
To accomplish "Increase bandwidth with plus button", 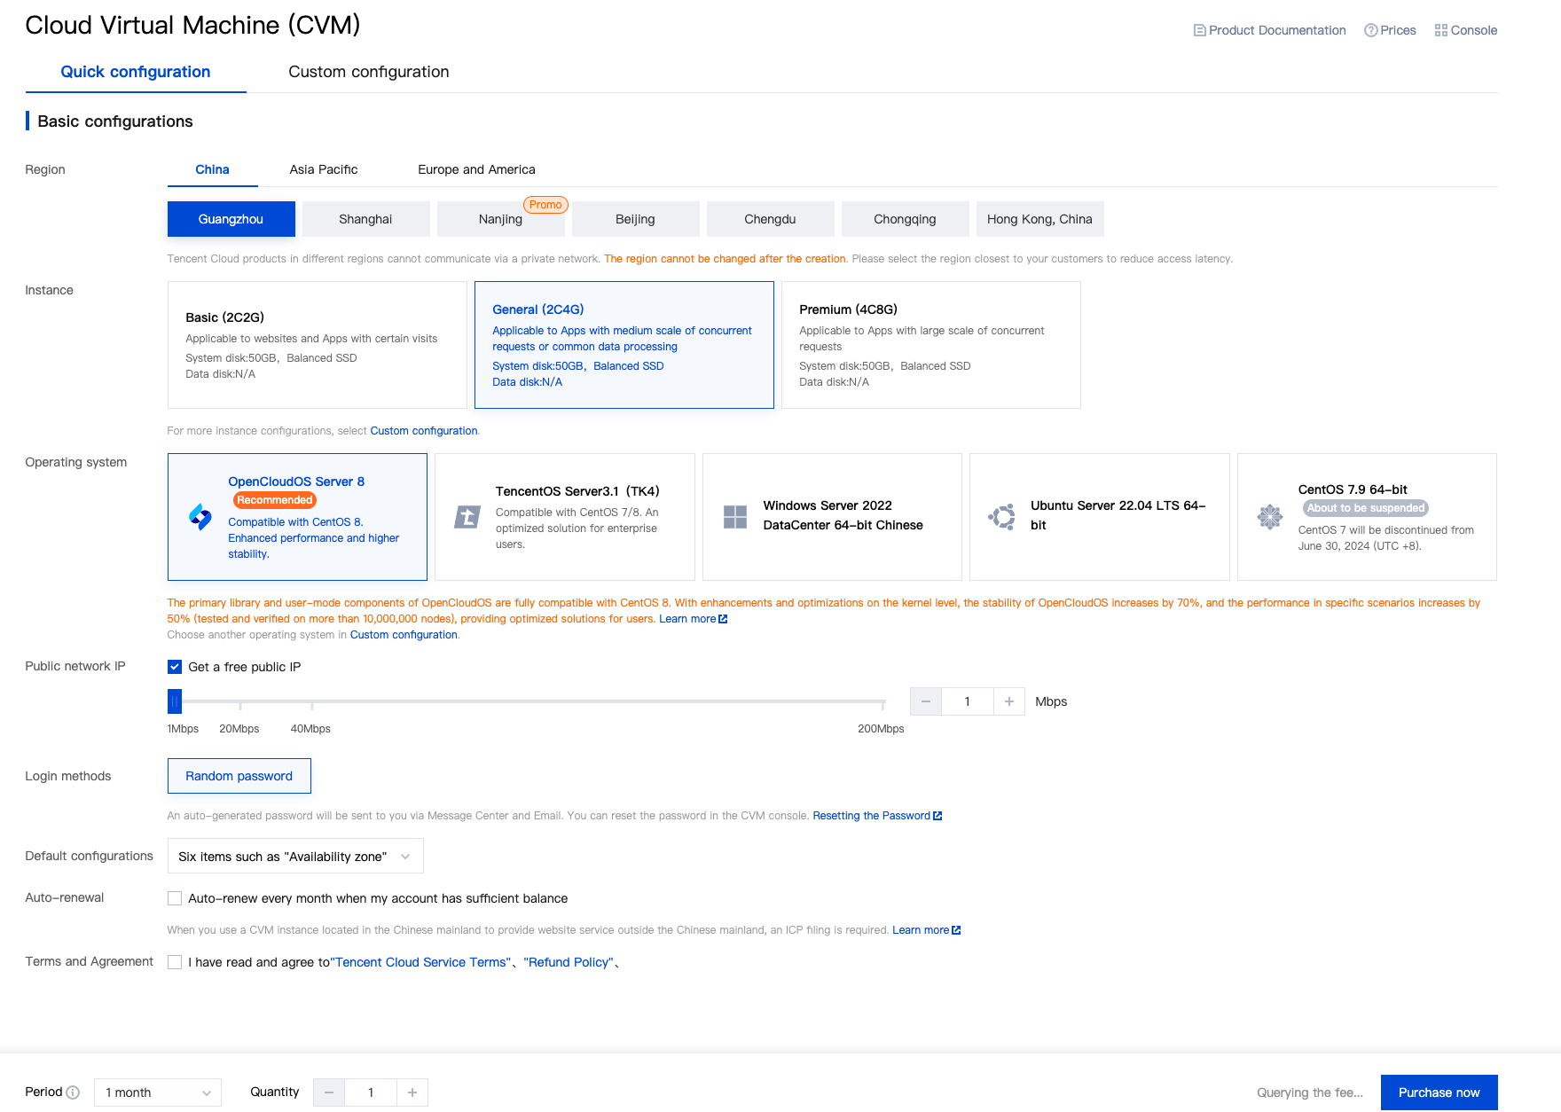I will coord(1009,701).
